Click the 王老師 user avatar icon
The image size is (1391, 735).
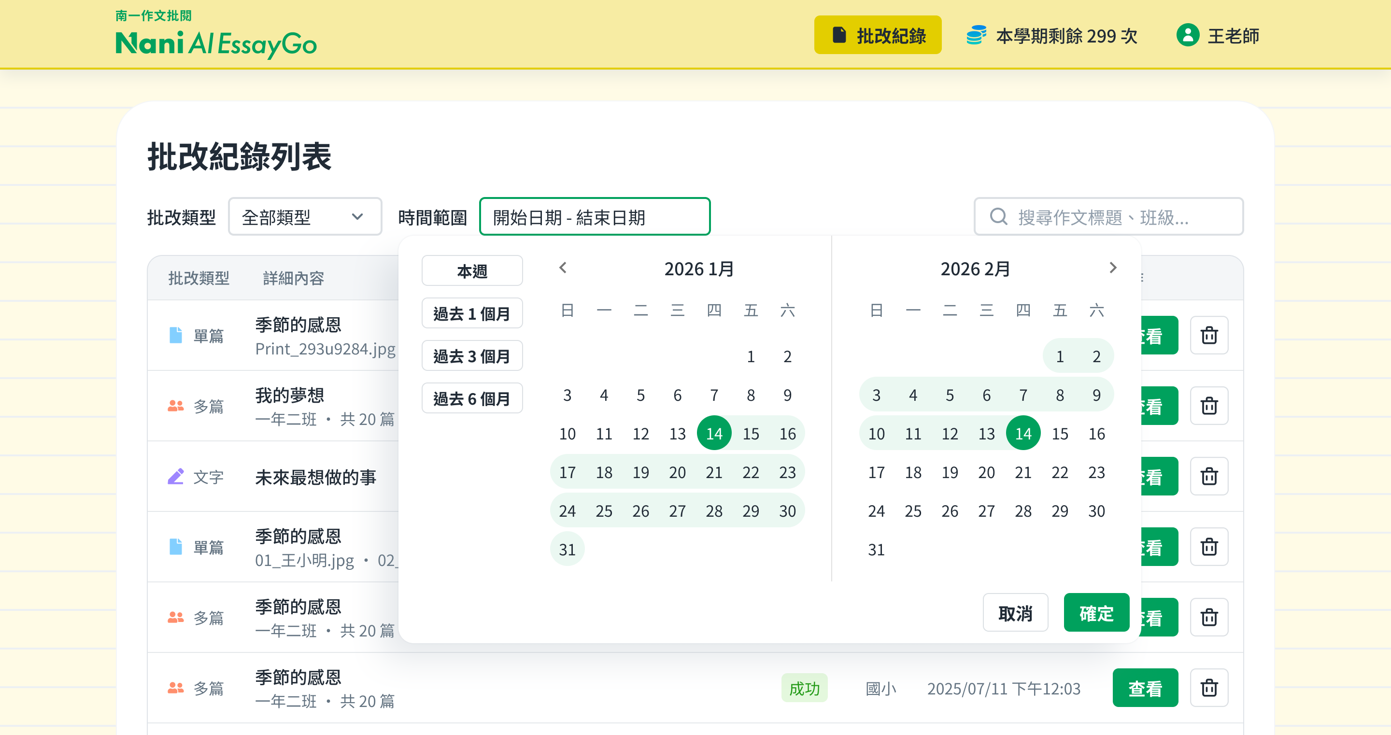pos(1188,36)
